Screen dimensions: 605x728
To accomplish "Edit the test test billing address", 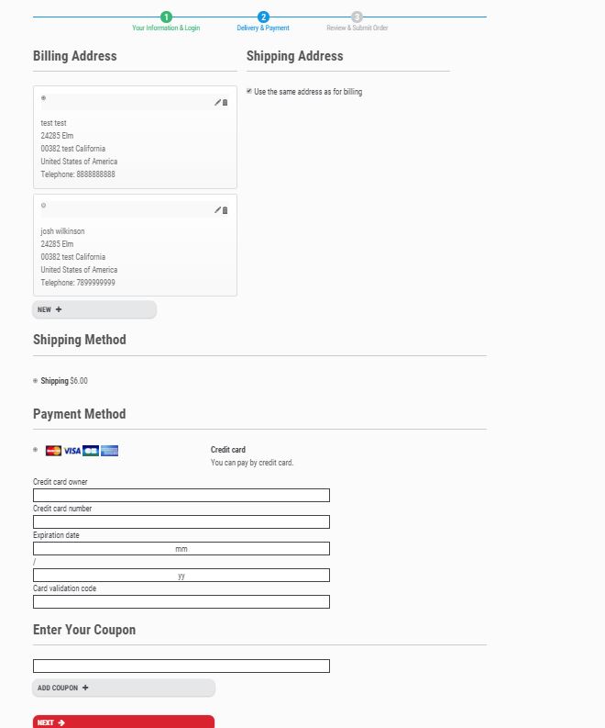I will pos(217,102).
